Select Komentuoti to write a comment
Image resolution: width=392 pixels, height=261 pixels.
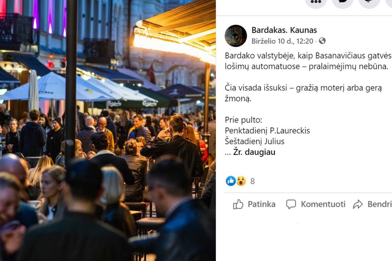pyautogui.click(x=316, y=204)
